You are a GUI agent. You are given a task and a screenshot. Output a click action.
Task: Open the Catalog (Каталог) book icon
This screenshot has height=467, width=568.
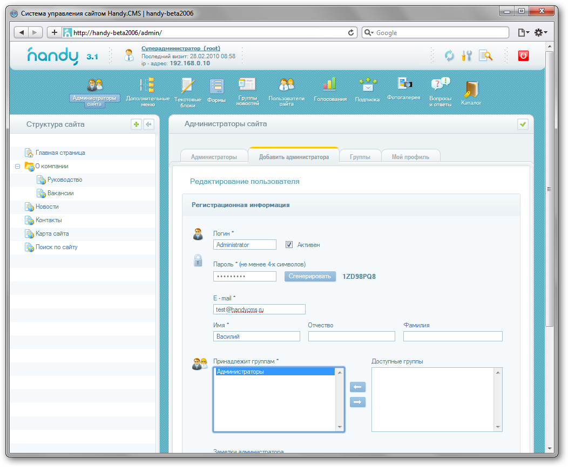(471, 88)
